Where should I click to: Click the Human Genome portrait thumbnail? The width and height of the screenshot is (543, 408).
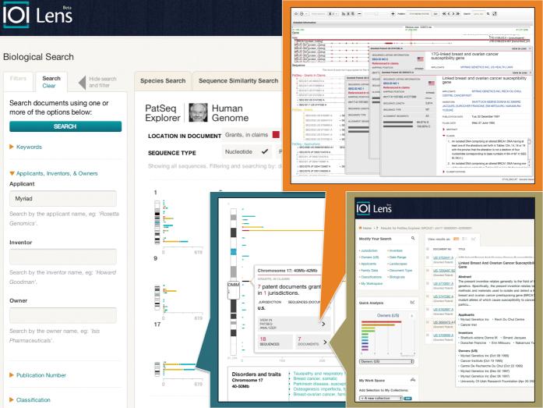tap(199, 111)
